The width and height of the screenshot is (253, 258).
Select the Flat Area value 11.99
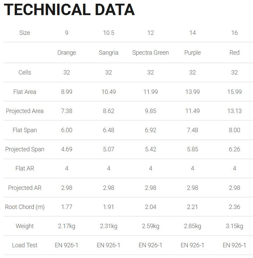(150, 92)
